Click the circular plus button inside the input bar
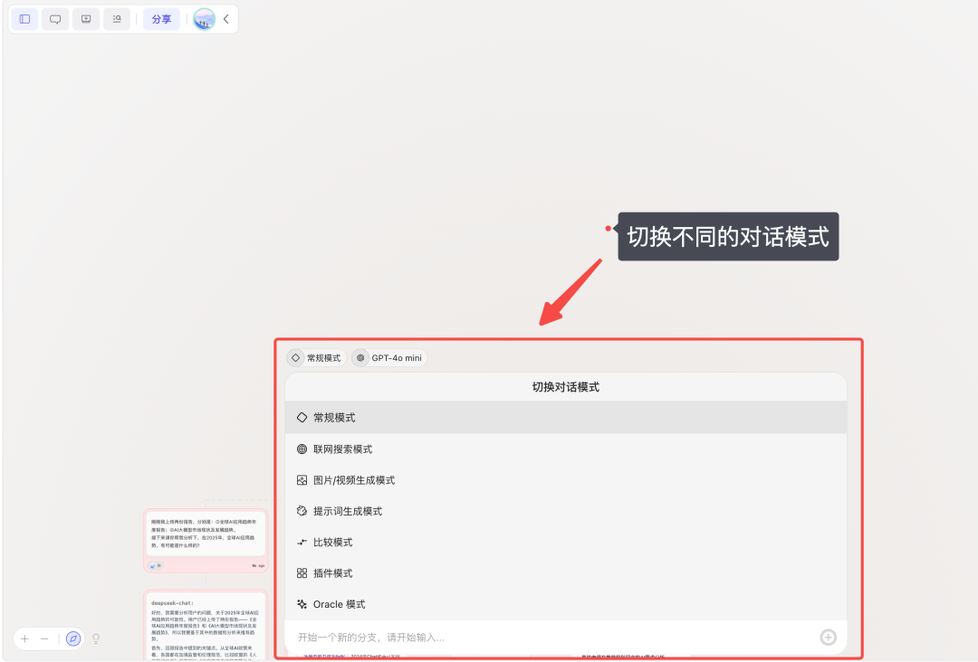 click(x=828, y=637)
